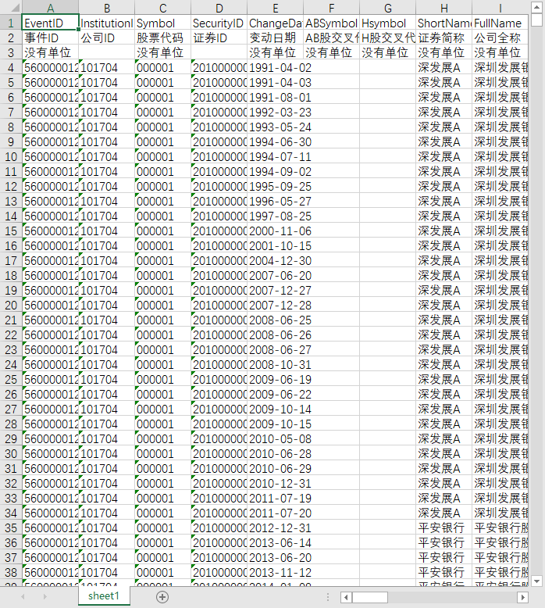The width and height of the screenshot is (545, 608).
Task: Select row 35 header
Action: click(x=11, y=528)
